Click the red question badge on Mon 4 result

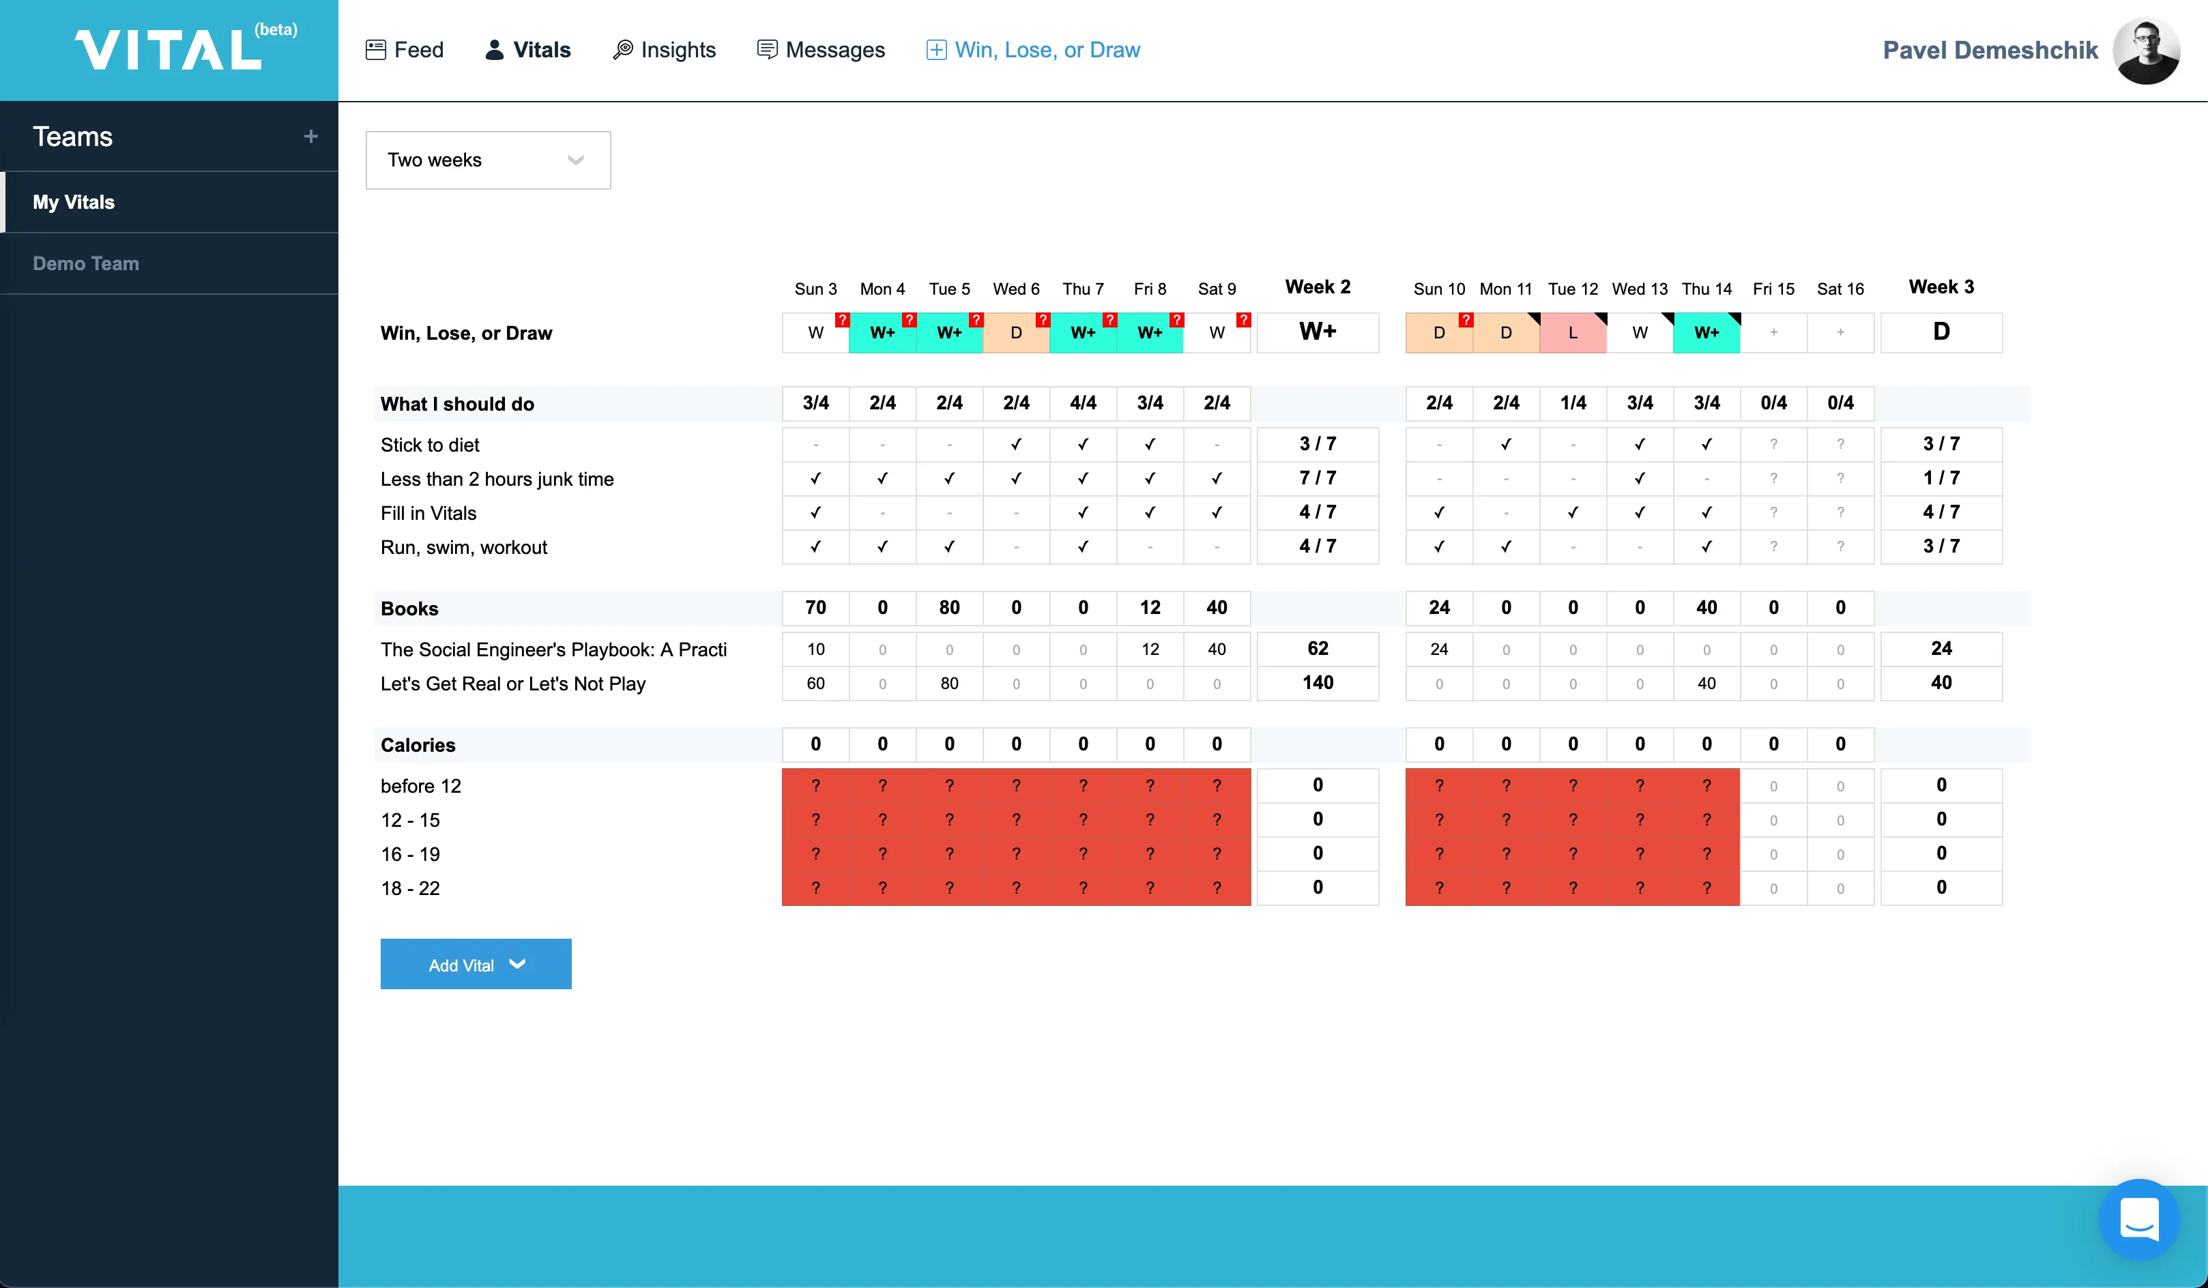pos(910,321)
